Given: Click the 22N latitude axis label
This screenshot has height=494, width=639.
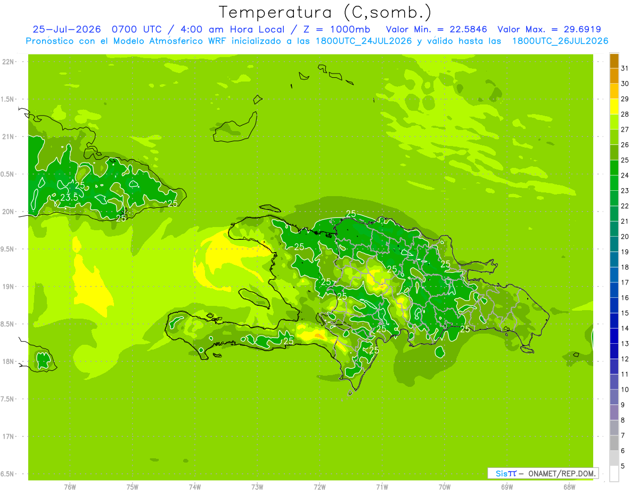Looking at the screenshot, I should 8,62.
